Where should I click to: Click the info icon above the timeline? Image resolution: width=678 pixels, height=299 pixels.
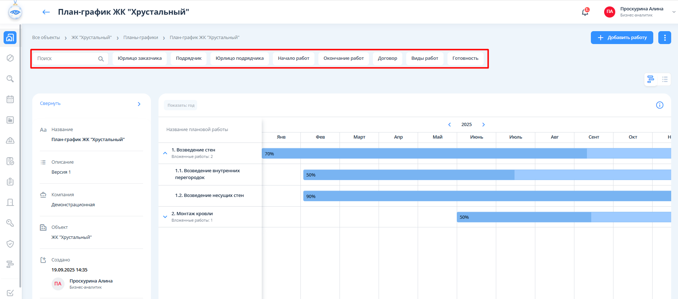click(x=659, y=105)
